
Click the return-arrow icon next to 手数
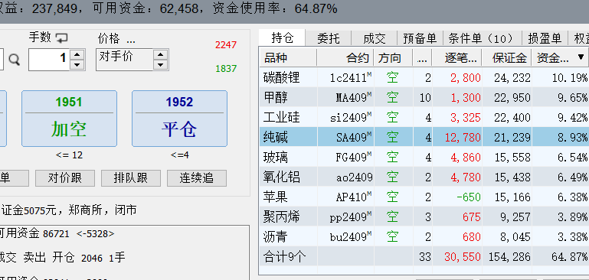[61, 38]
